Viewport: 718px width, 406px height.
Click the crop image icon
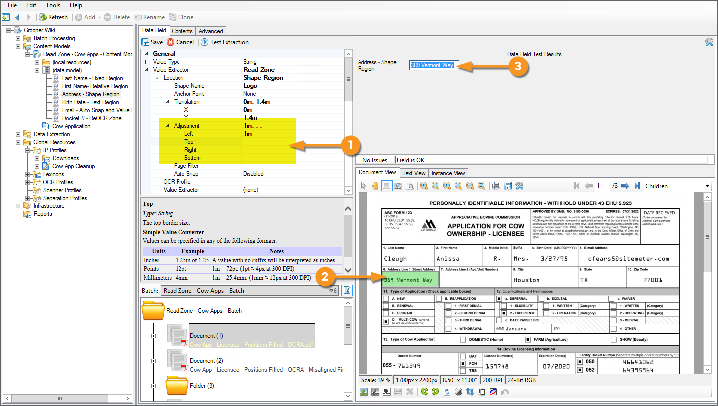470,392
